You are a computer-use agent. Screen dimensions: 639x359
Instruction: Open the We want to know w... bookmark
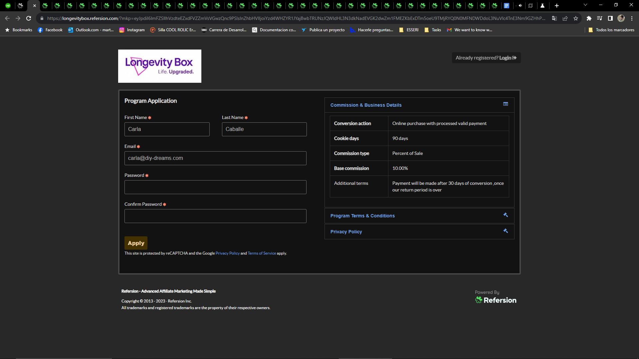[470, 30]
